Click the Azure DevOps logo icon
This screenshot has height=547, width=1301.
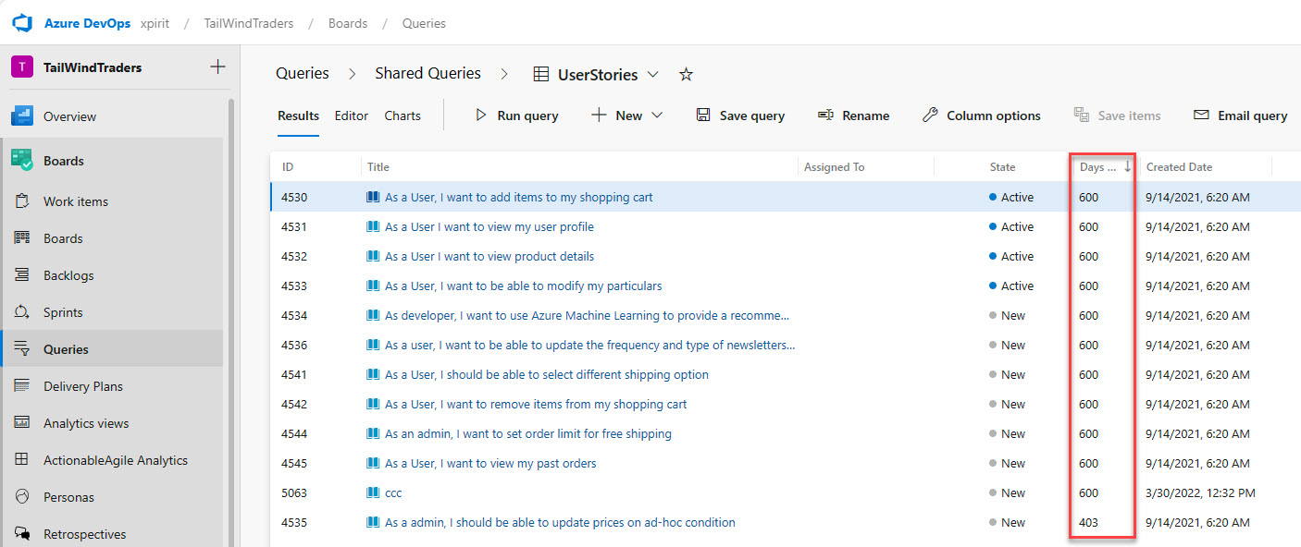coord(22,23)
